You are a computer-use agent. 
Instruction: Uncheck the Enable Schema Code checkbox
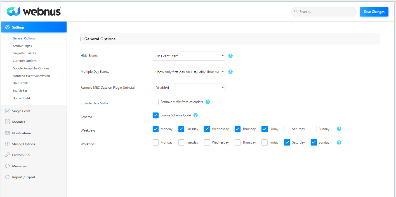coord(156,115)
